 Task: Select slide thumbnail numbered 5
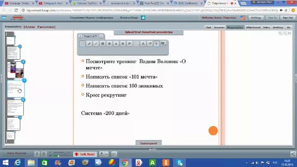pos(13,53)
